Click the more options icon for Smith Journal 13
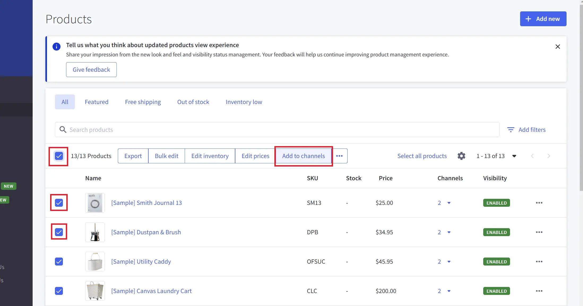This screenshot has height=306, width=583. (x=539, y=202)
